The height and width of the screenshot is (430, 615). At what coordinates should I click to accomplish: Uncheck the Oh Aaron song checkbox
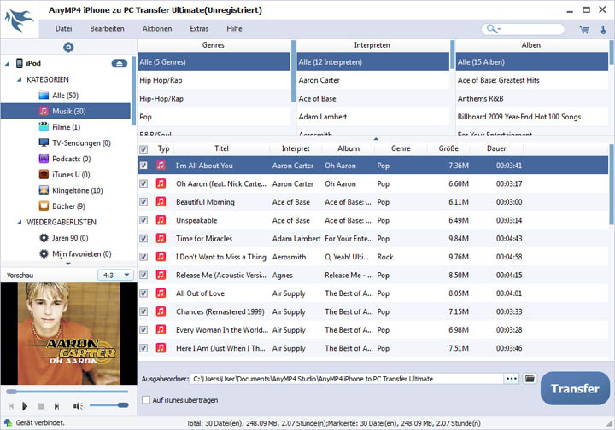pos(144,183)
